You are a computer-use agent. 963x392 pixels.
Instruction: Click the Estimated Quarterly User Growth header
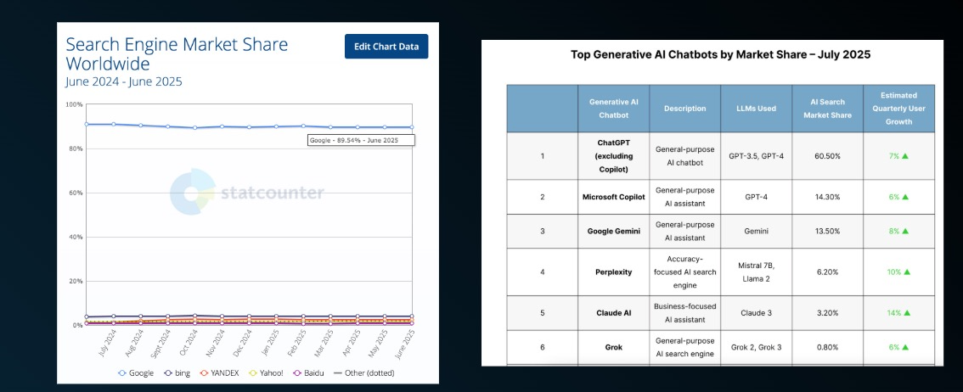point(898,109)
